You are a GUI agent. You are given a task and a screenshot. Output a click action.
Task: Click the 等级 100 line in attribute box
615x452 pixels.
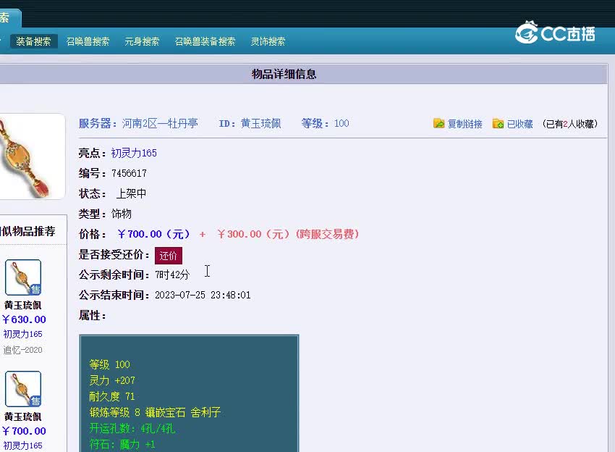(109, 364)
